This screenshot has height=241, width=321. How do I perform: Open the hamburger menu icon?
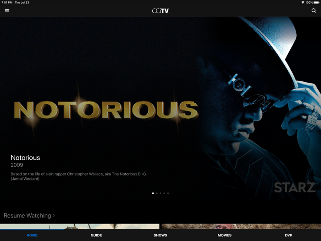pos(7,11)
